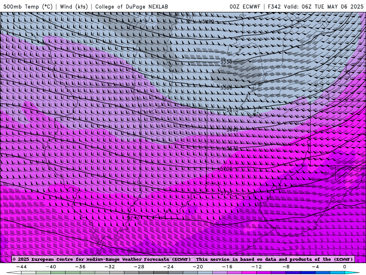This screenshot has height=275, width=366.
Task: Click the color bar swatch just right of -44
Action: click(x=28, y=273)
